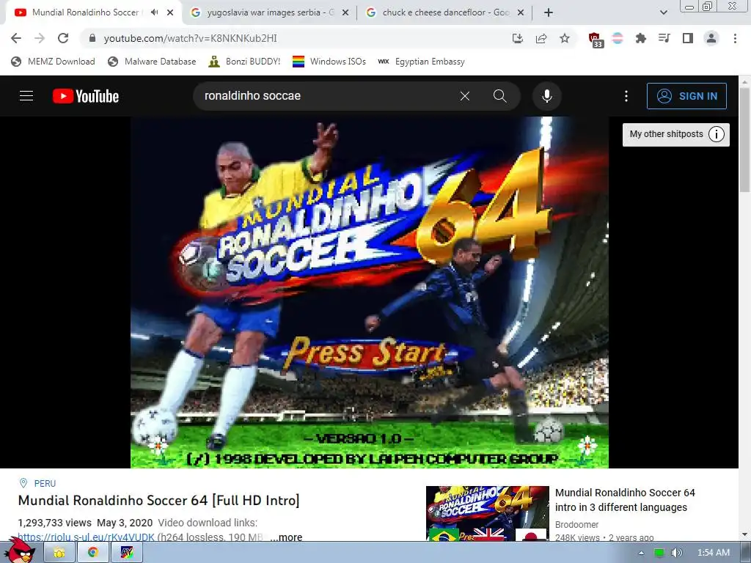Open Chrome three-dot customize menu

735,38
